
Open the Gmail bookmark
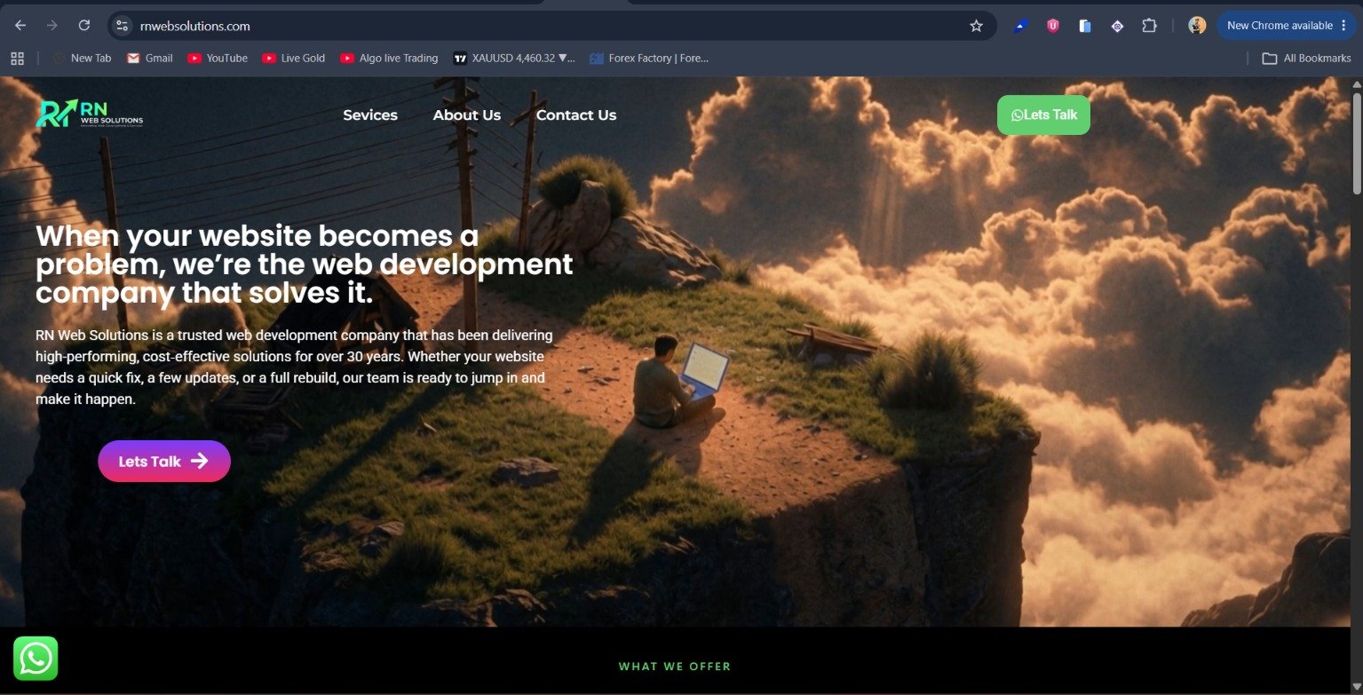(x=149, y=58)
